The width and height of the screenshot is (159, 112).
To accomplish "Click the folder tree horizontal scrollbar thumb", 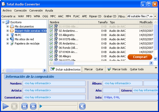I will point(14,70).
